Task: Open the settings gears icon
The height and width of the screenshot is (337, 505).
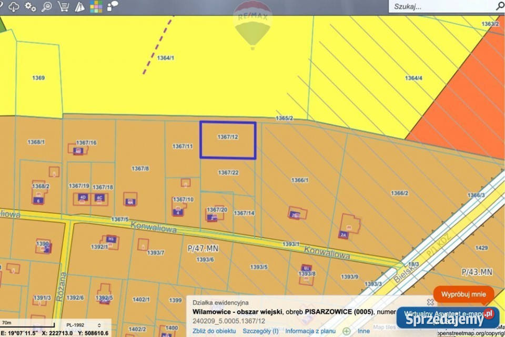Action: tap(31, 6)
